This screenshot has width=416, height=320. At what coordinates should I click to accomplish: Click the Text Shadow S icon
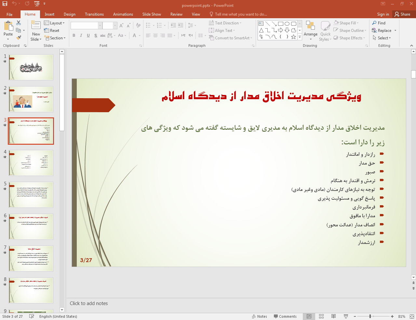click(96, 35)
